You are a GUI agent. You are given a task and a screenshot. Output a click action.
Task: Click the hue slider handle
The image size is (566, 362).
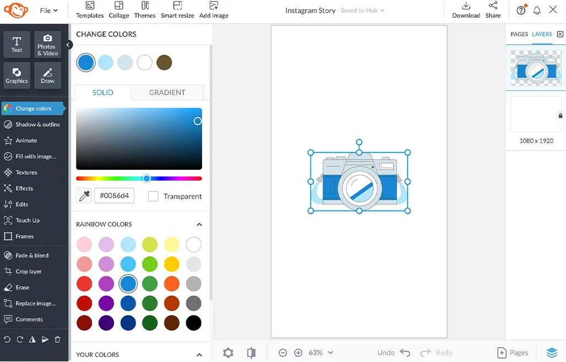[x=146, y=179]
